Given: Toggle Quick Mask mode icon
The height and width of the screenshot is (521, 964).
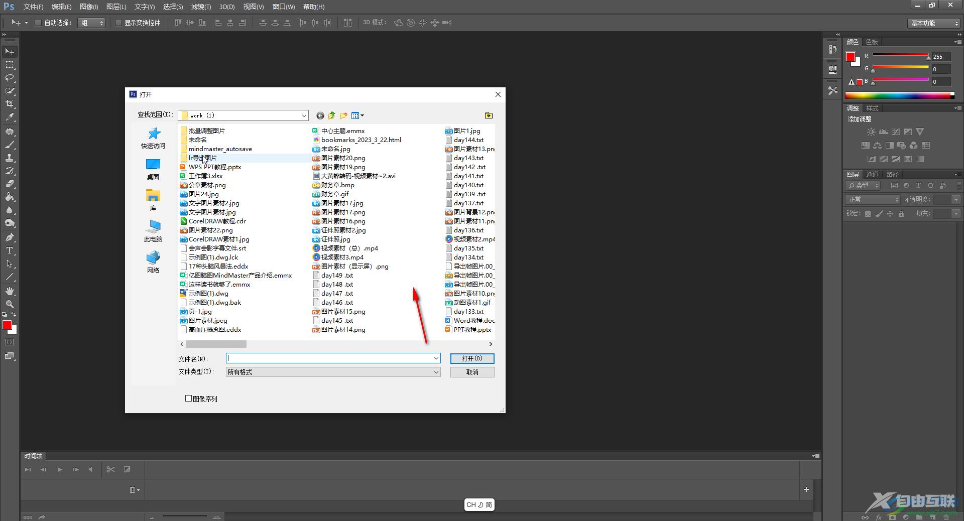Looking at the screenshot, I should coord(10,342).
